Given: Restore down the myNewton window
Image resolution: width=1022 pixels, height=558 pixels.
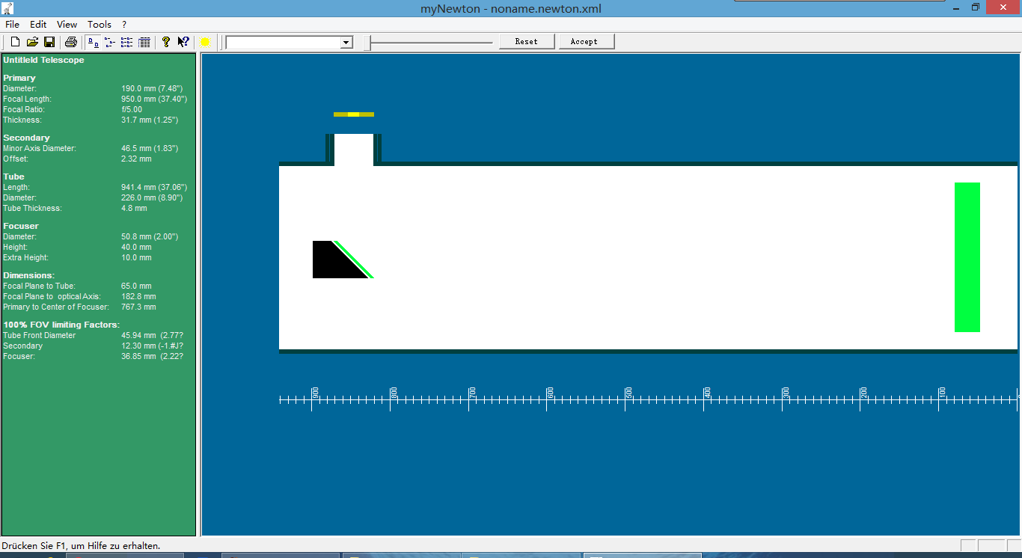Looking at the screenshot, I should pyautogui.click(x=975, y=7).
